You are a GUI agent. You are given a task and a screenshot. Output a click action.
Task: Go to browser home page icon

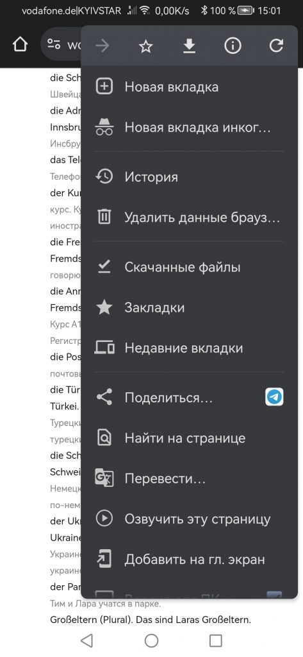20,45
